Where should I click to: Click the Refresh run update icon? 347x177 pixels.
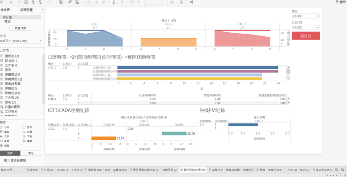tap(49, 2)
